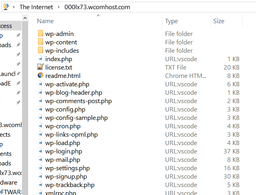256x195 pixels.
Task: Click the wp-login.php file icon
Action: pos(40,151)
